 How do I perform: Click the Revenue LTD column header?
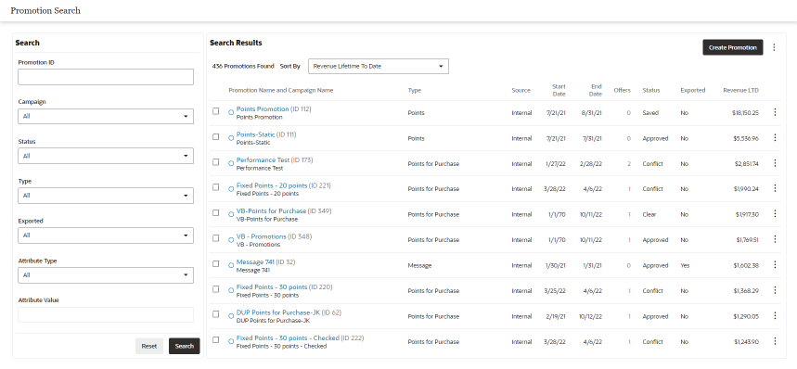coord(740,90)
